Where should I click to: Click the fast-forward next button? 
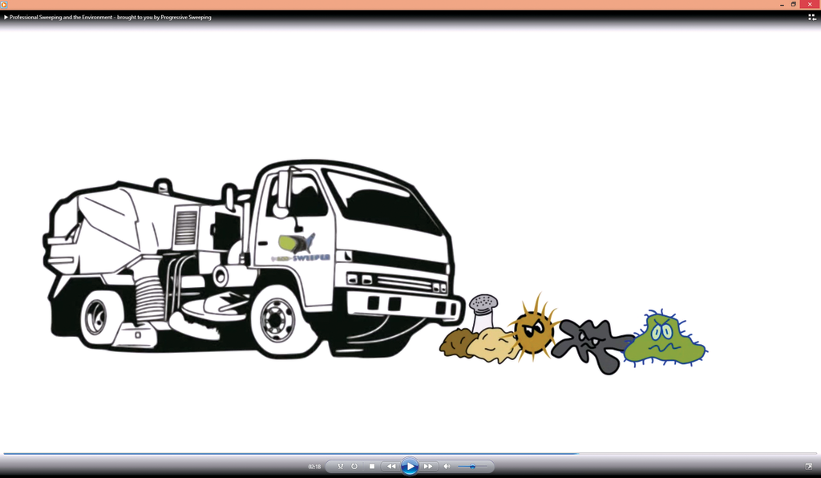pyautogui.click(x=428, y=467)
